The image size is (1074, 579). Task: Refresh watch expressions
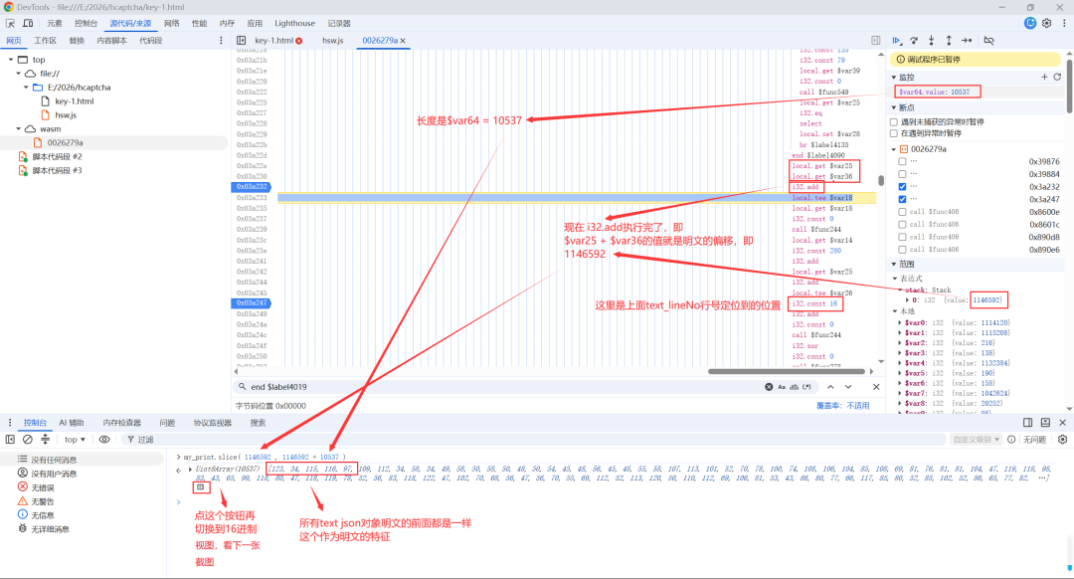[1057, 77]
